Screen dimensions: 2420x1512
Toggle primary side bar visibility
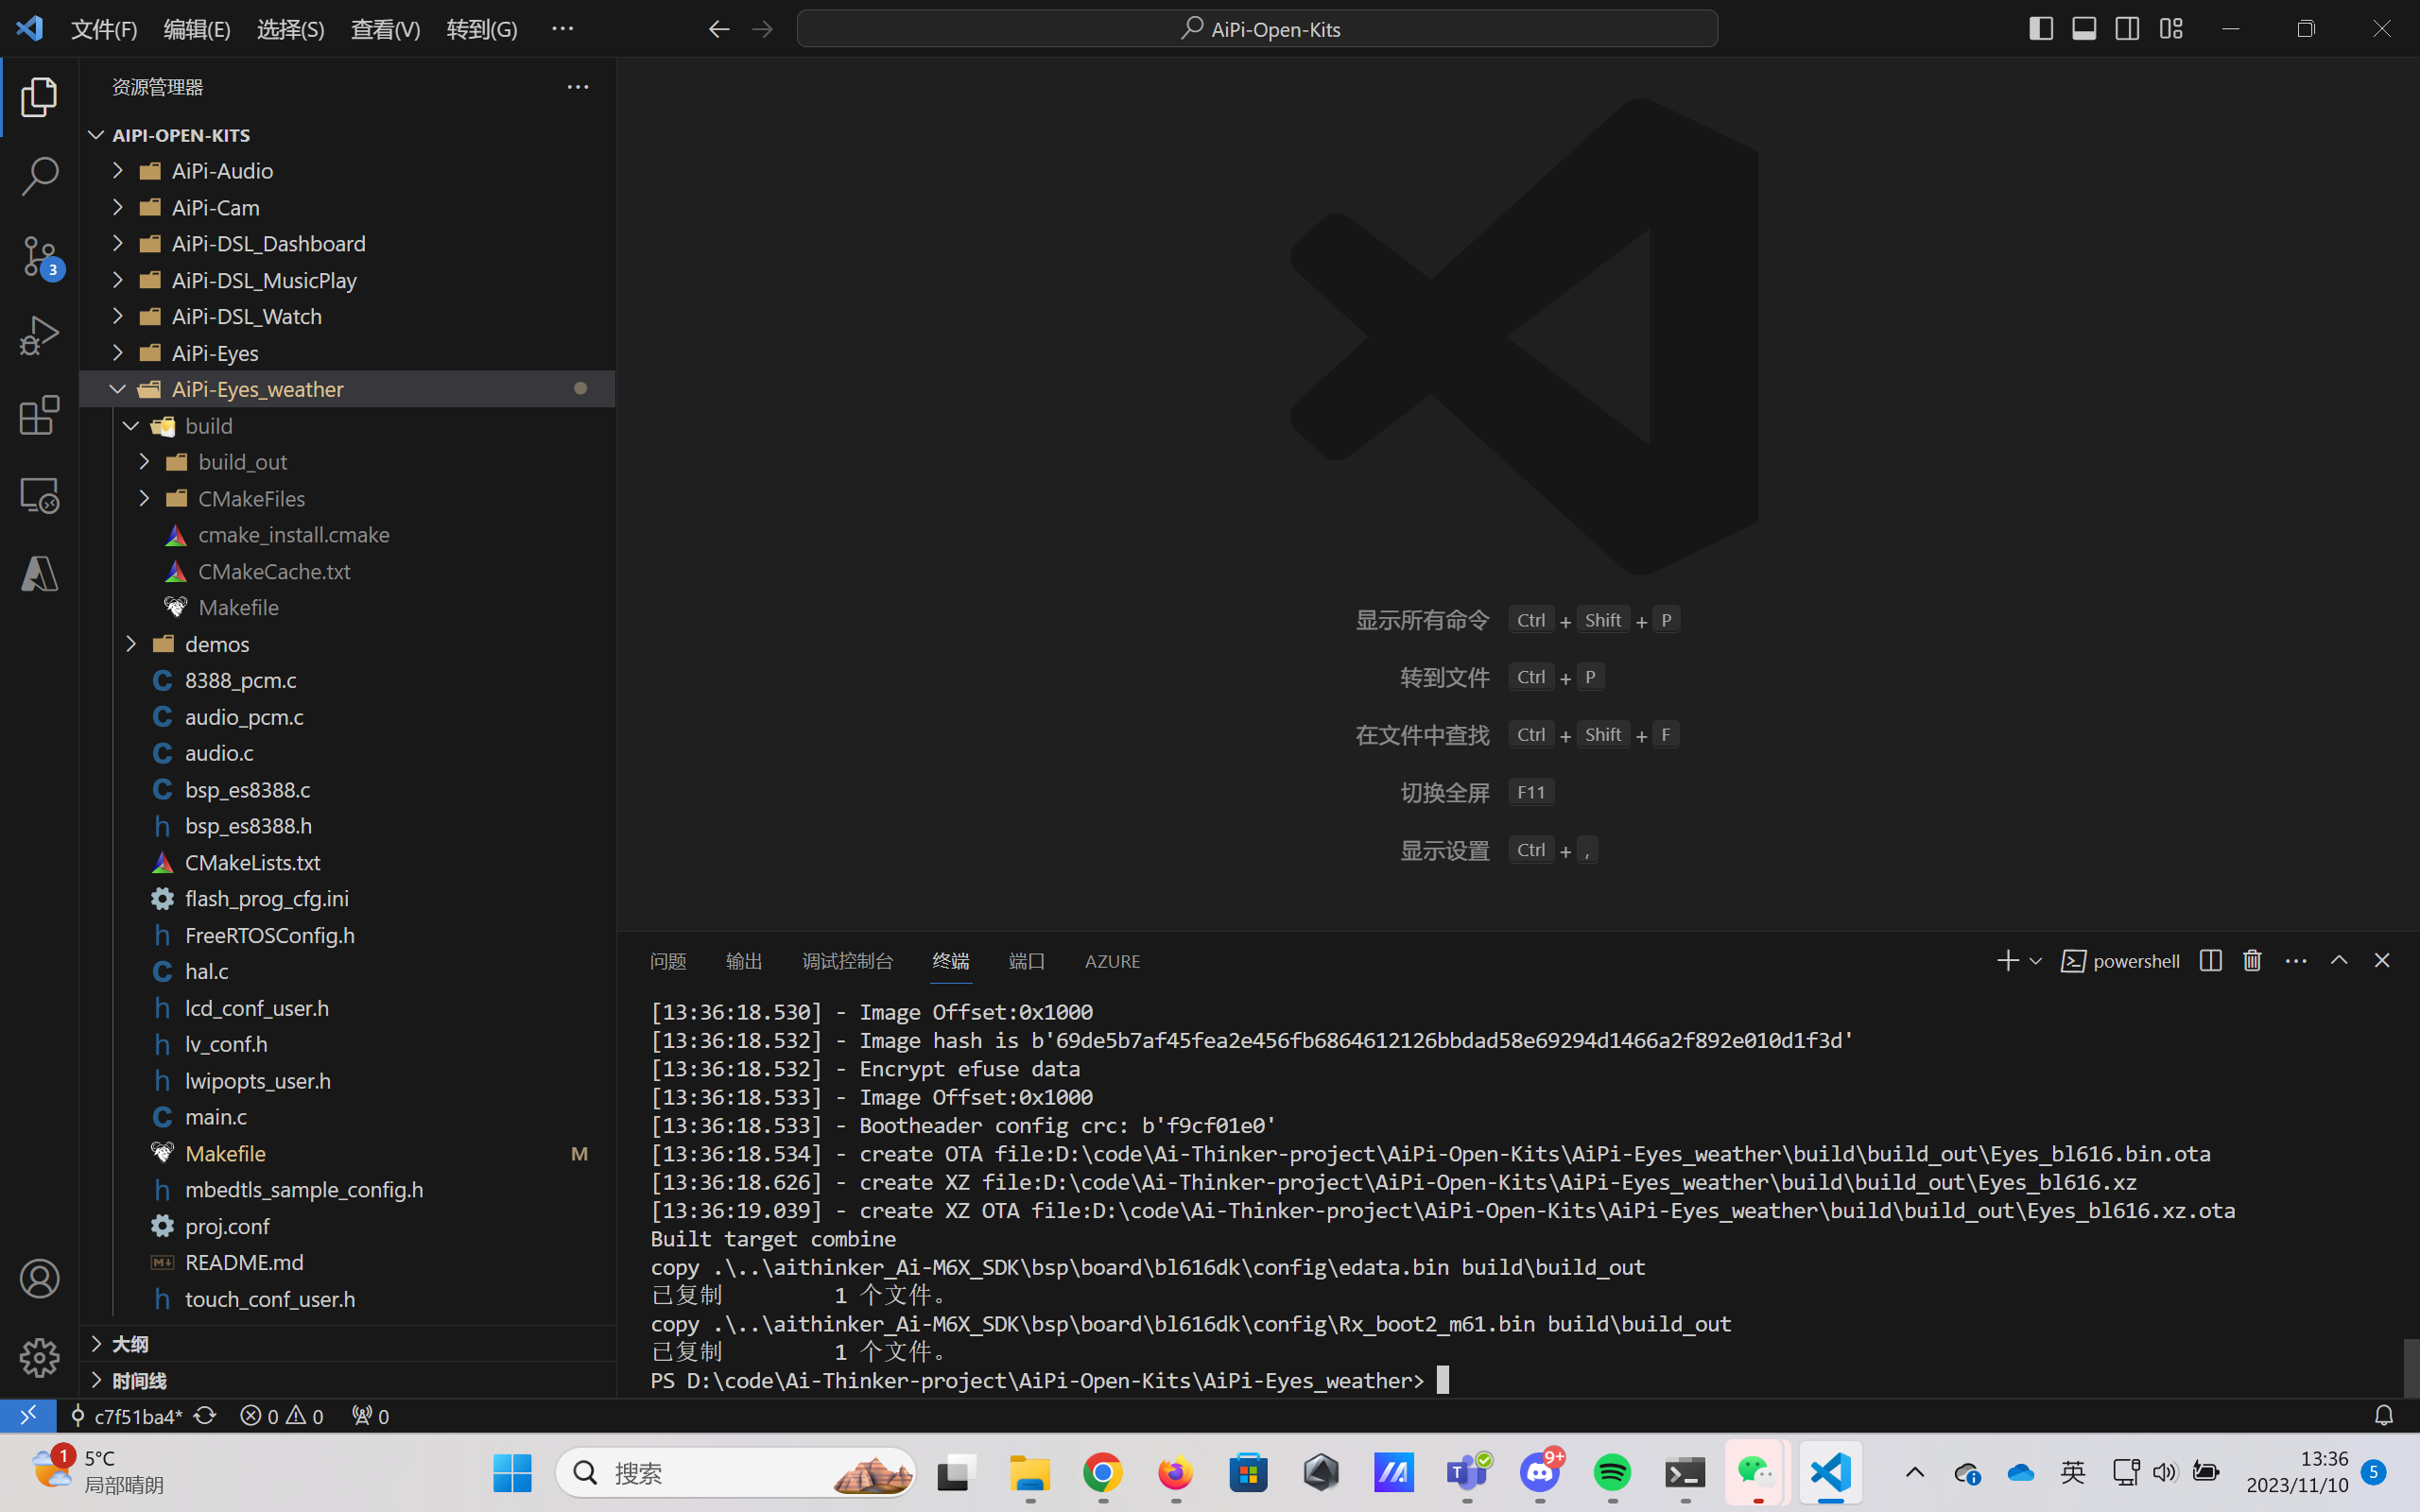2041,29
